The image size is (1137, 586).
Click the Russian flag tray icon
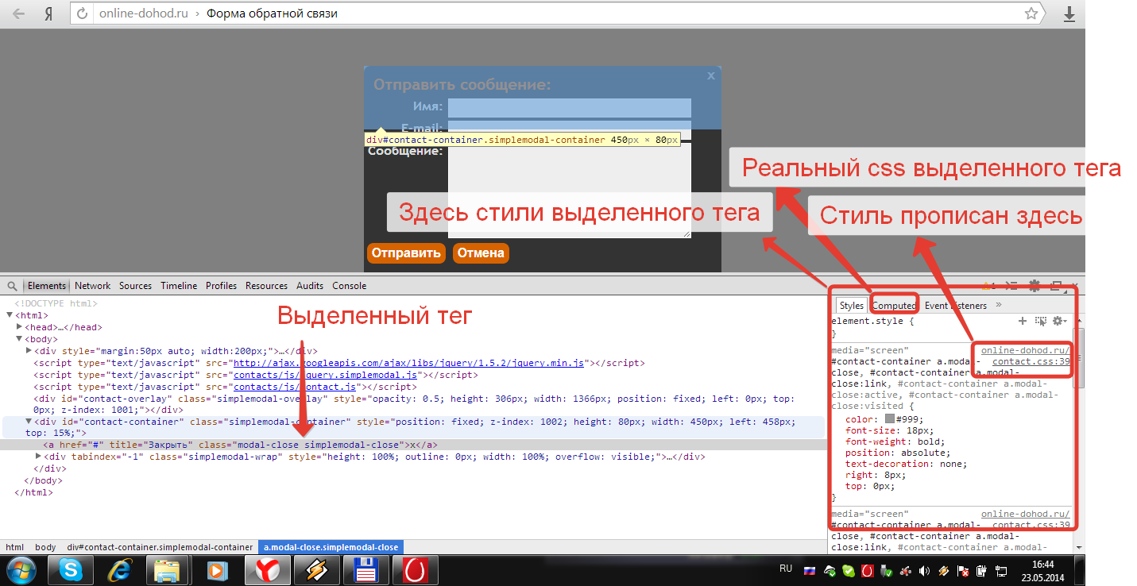pyautogui.click(x=810, y=570)
